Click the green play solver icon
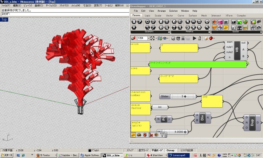The height and width of the screenshot is (158, 263). (195, 38)
